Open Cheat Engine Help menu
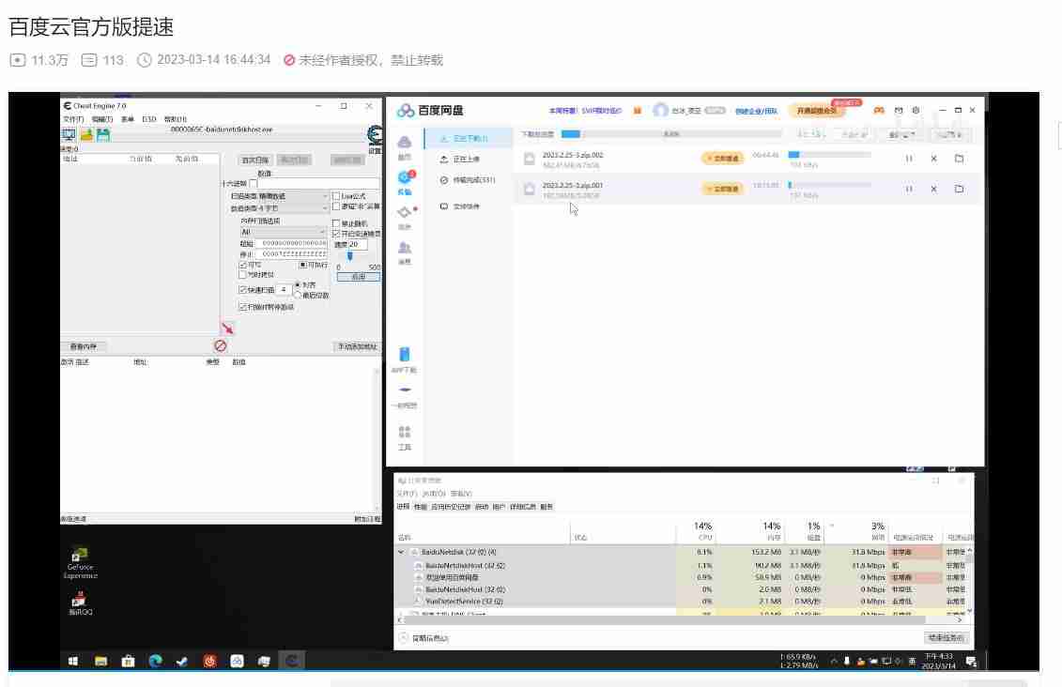Screen dimensions: 1062x687 (176, 119)
